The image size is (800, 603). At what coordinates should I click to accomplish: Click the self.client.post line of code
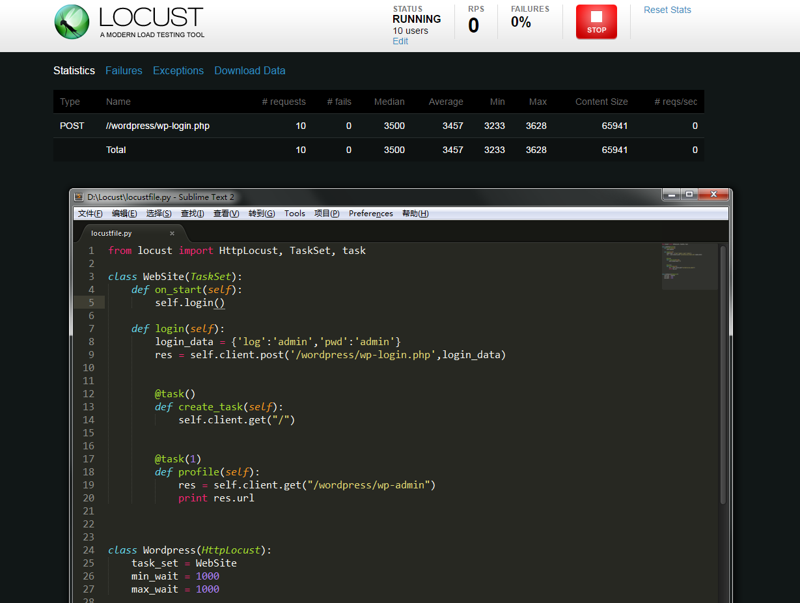[x=330, y=354]
